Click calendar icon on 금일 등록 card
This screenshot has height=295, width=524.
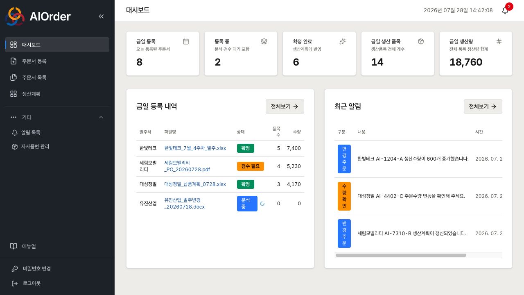pyautogui.click(x=186, y=41)
